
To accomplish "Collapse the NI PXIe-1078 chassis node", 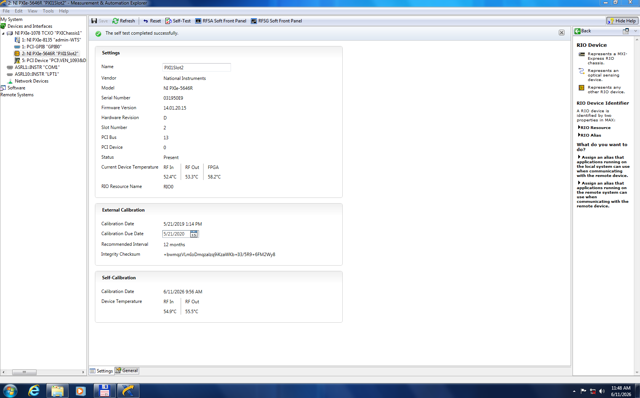I will [x=3, y=33].
